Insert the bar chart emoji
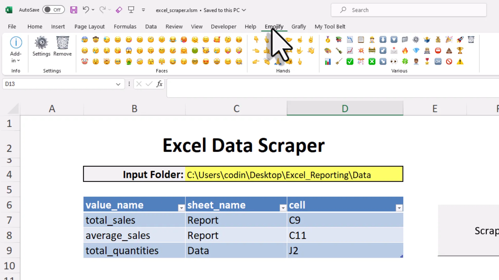The width and height of the screenshot is (499, 280). click(x=327, y=61)
